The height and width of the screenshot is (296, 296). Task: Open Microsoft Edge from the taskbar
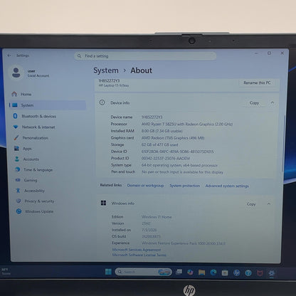click(213, 273)
